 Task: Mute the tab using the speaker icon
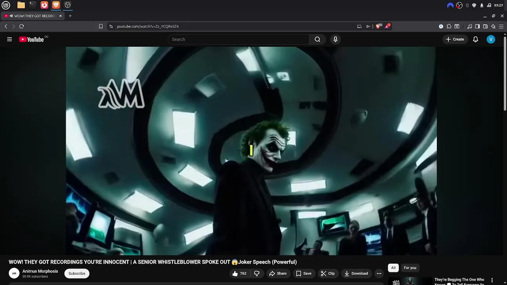pos(11,16)
